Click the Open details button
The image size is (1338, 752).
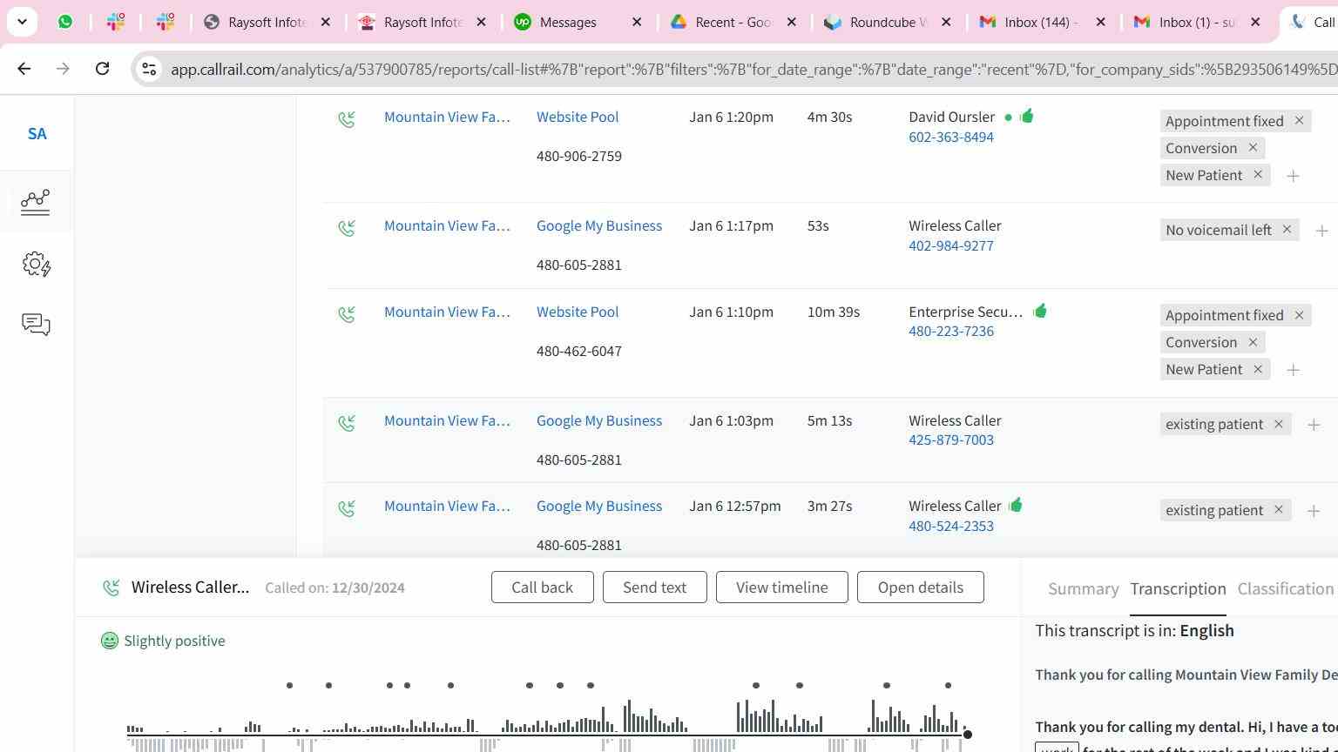pos(920,587)
